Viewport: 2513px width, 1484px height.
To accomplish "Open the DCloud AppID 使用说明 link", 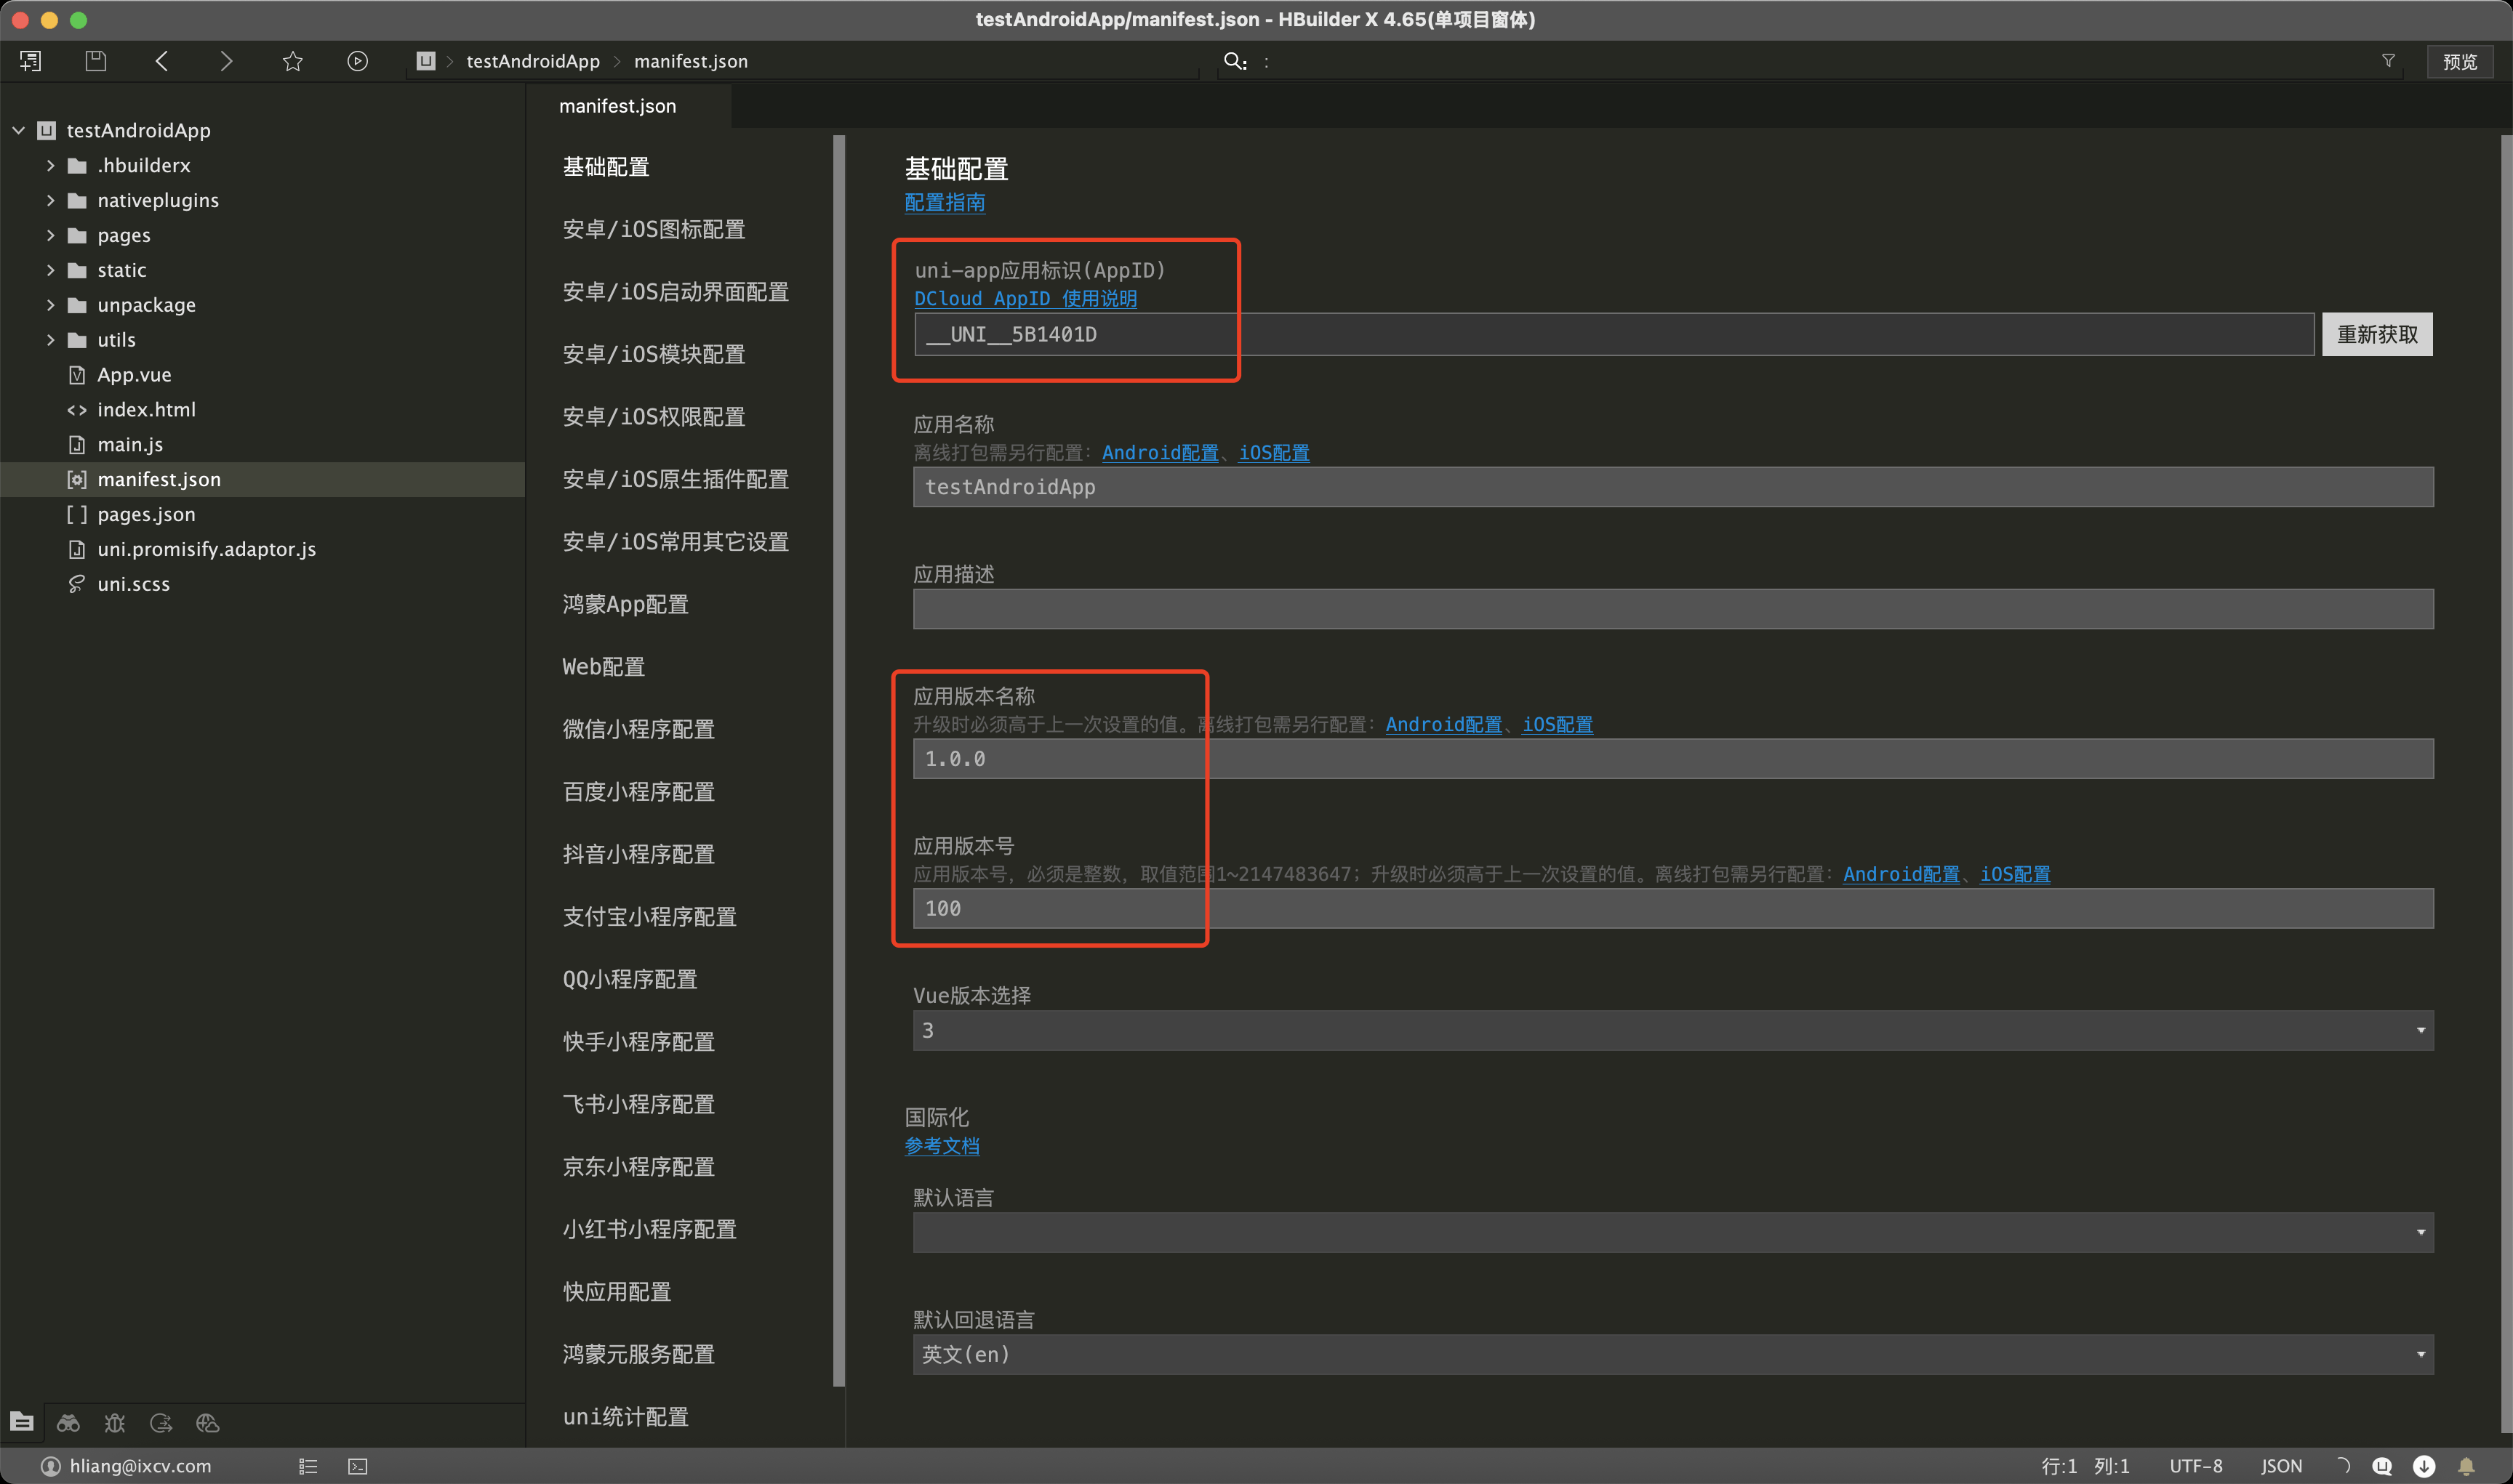I will tap(1025, 298).
